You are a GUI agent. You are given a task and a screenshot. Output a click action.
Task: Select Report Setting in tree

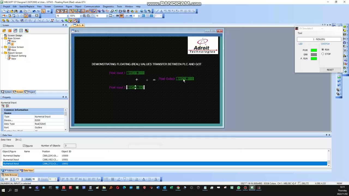pyautogui.click(x=19, y=56)
